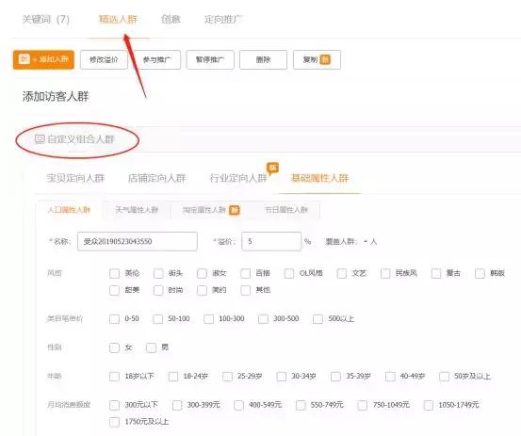Image resolution: width=521 pixels, height=436 pixels.
Task: Choose the 天气属性人群 sub-tab
Action: (137, 210)
